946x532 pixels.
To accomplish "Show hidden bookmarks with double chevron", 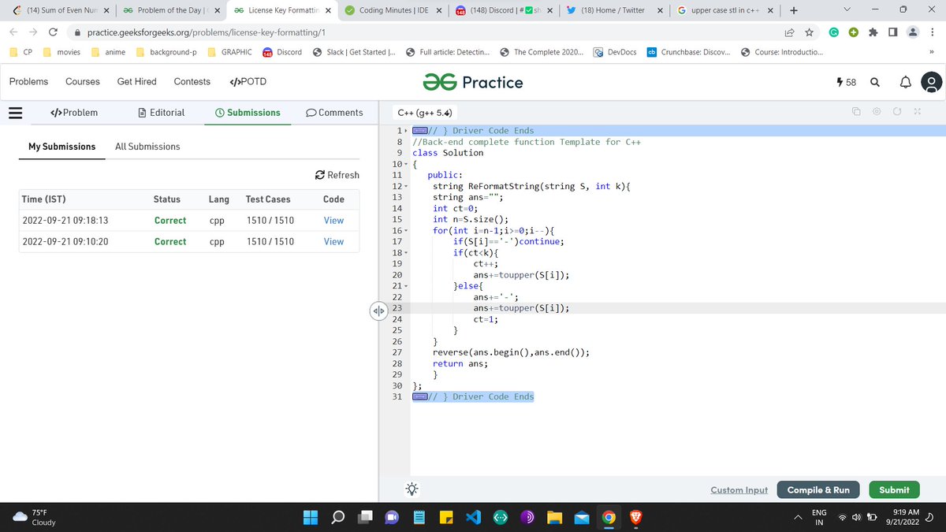I will coord(931,53).
